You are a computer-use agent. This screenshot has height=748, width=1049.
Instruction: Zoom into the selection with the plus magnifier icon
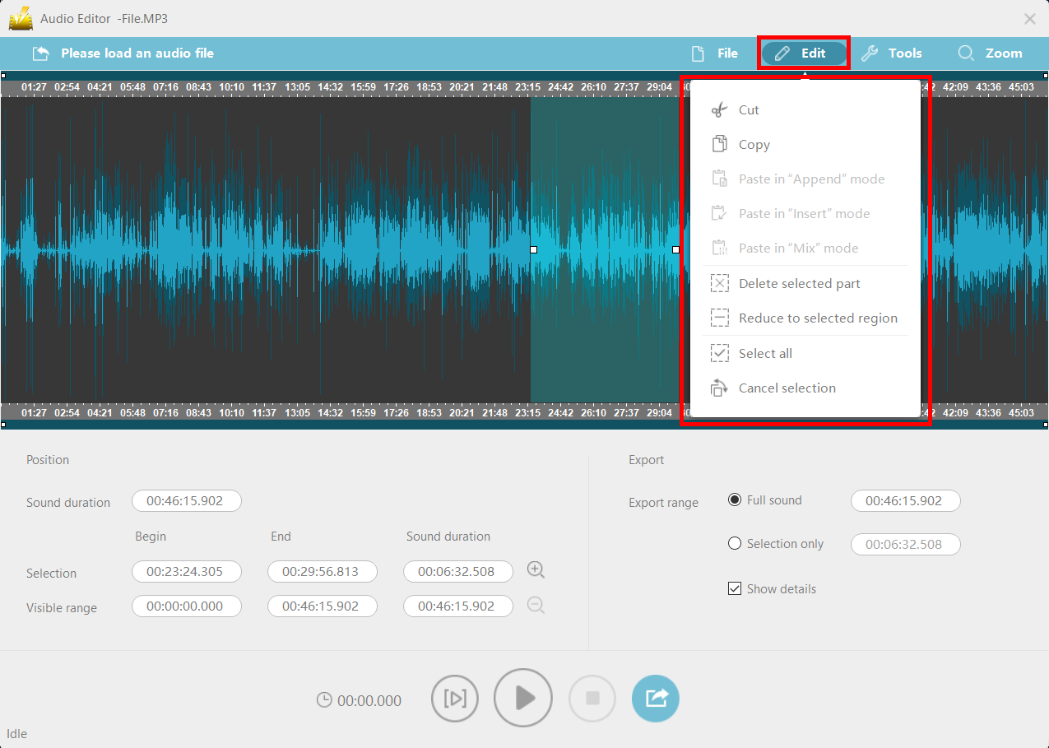click(536, 569)
